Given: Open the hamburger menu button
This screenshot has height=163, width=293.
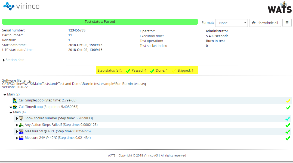Looking at the screenshot, I should pos(287,23).
